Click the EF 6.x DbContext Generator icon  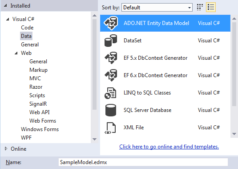[x=111, y=75]
